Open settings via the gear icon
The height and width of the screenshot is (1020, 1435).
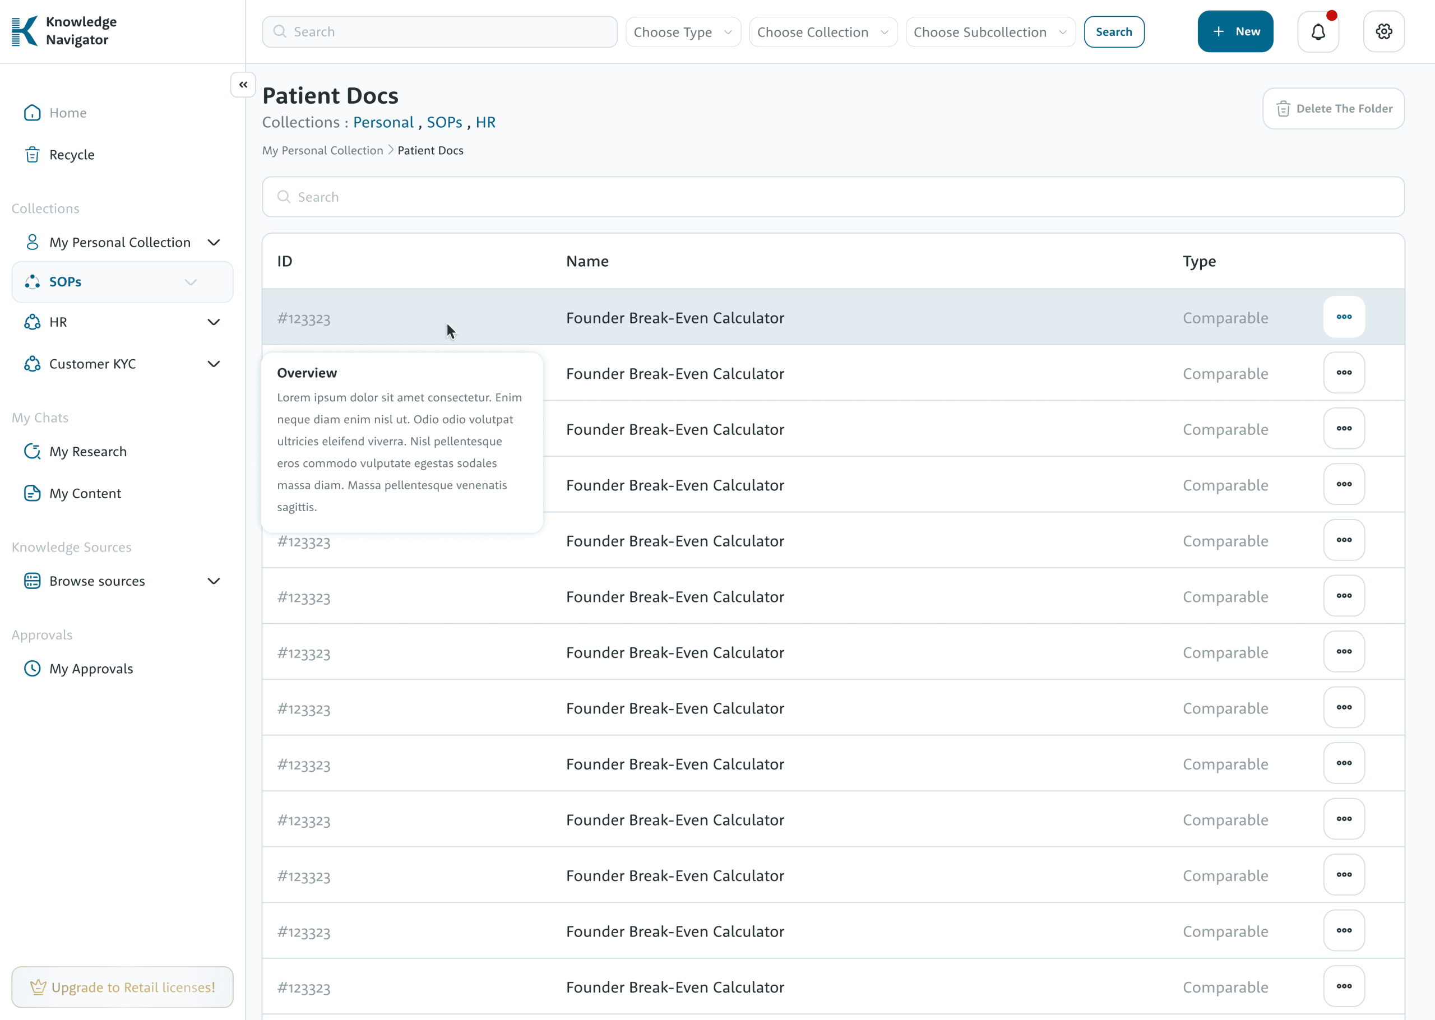[x=1383, y=31]
